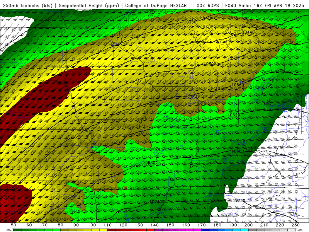This screenshot has height=232, width=309.
Task: Select the 140 knots scale label
Action: (x=154, y=225)
